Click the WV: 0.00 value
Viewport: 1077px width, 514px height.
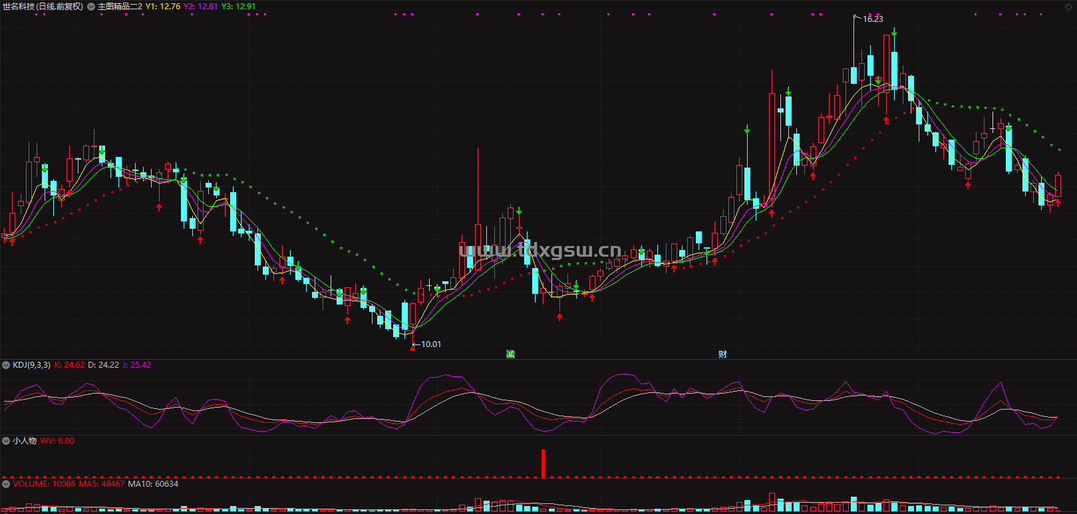57,441
